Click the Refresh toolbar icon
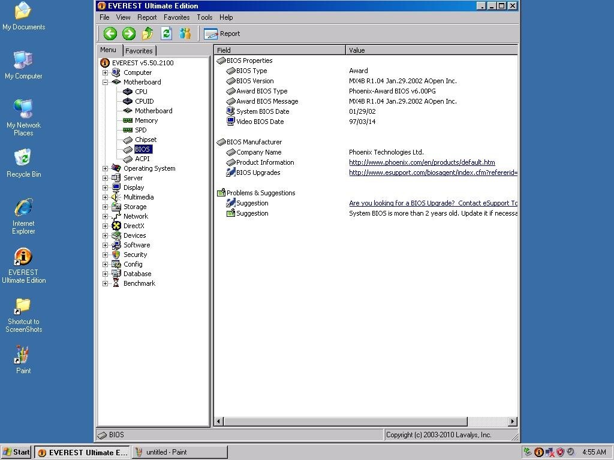The height and width of the screenshot is (460, 614). (167, 34)
